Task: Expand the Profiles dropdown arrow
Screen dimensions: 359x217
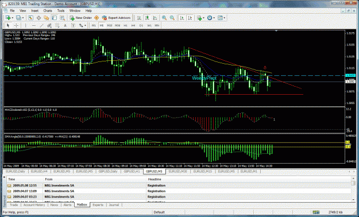Action: tap(23, 18)
